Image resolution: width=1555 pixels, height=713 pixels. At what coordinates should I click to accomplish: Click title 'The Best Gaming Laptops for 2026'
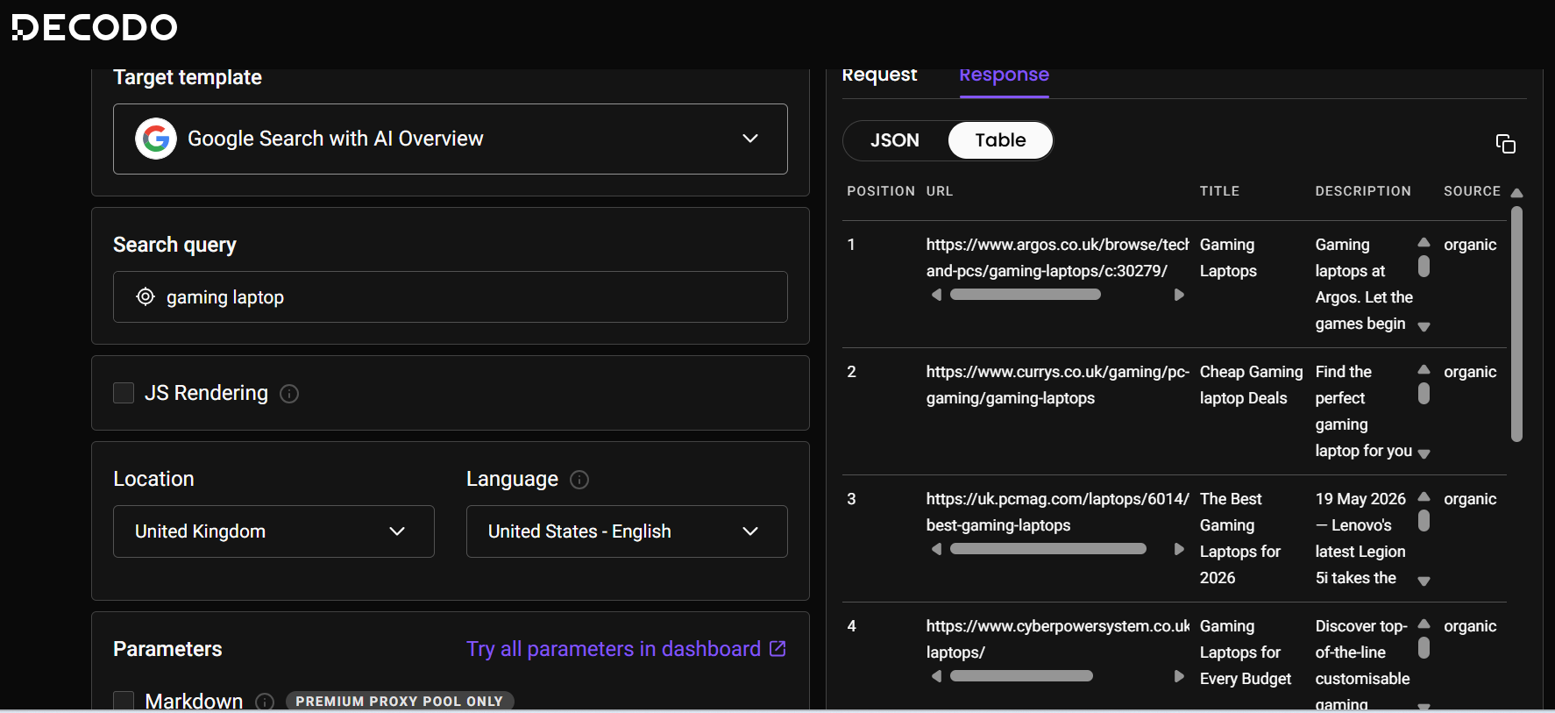pos(1240,538)
